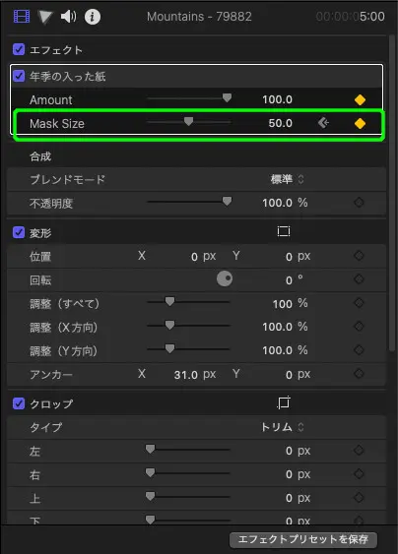Open the video inspector filmstrip icon

point(22,17)
